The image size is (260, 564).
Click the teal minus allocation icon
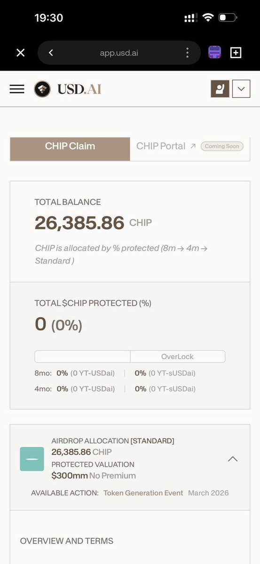click(x=32, y=459)
